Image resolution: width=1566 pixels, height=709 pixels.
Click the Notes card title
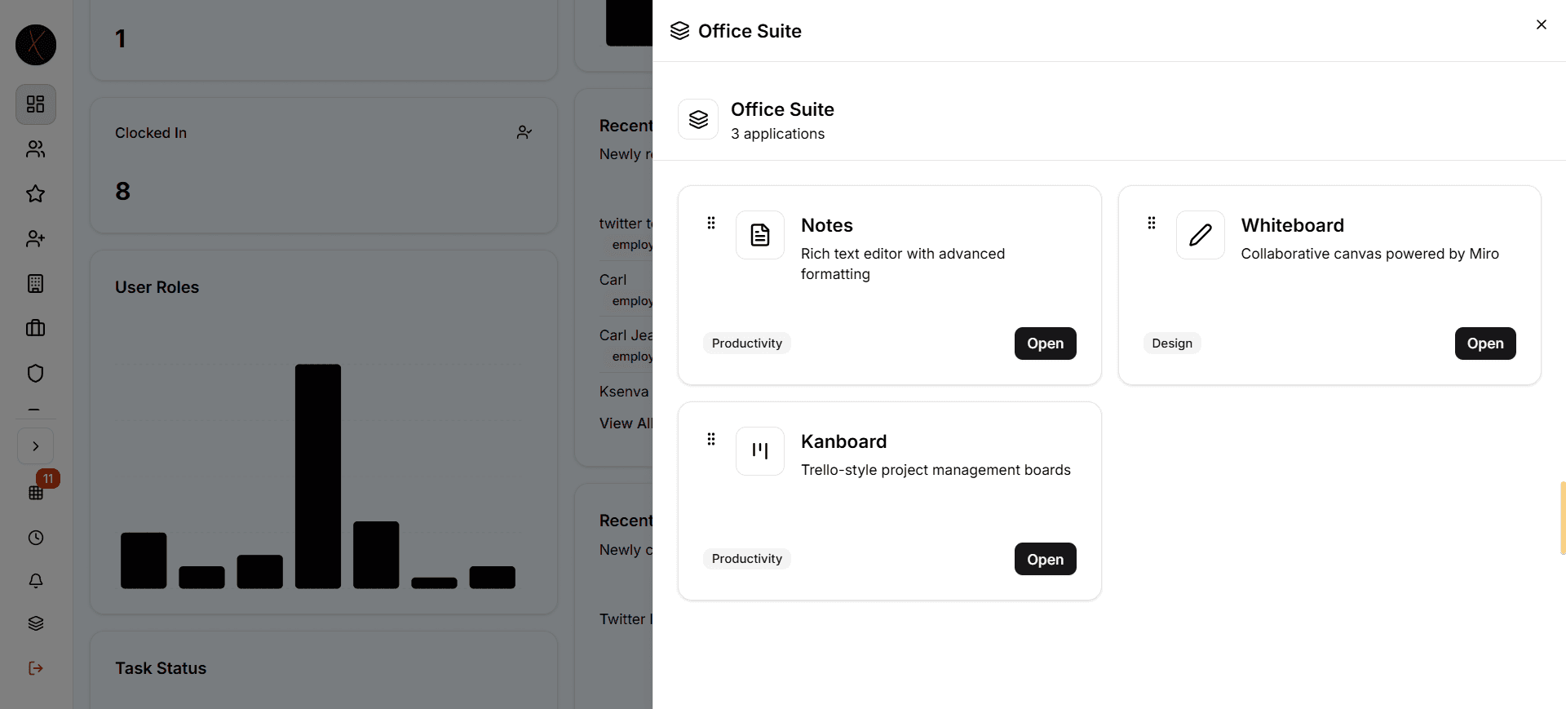[x=827, y=225]
